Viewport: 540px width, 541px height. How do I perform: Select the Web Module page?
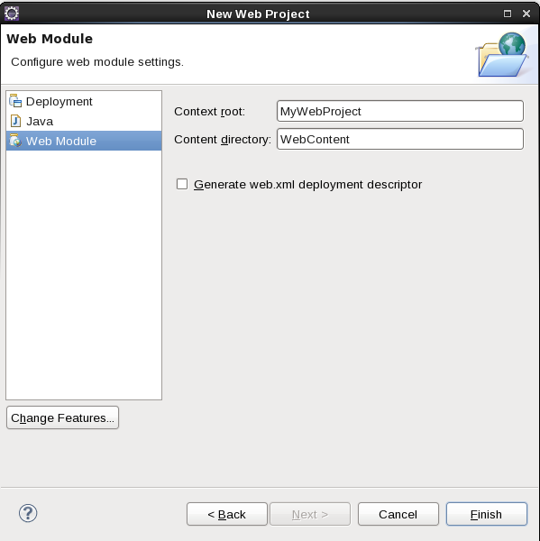[x=84, y=141]
